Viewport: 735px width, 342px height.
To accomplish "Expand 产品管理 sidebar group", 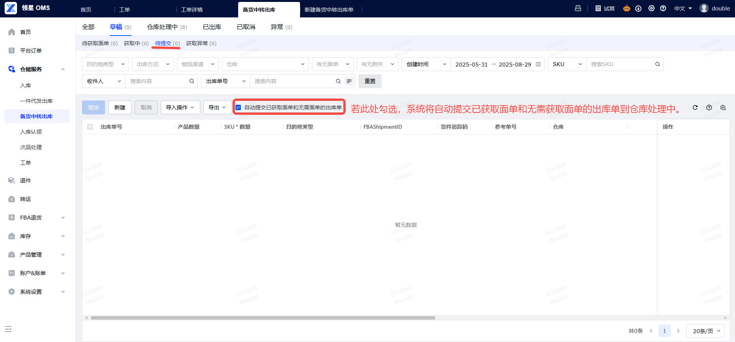I will [x=63, y=255].
